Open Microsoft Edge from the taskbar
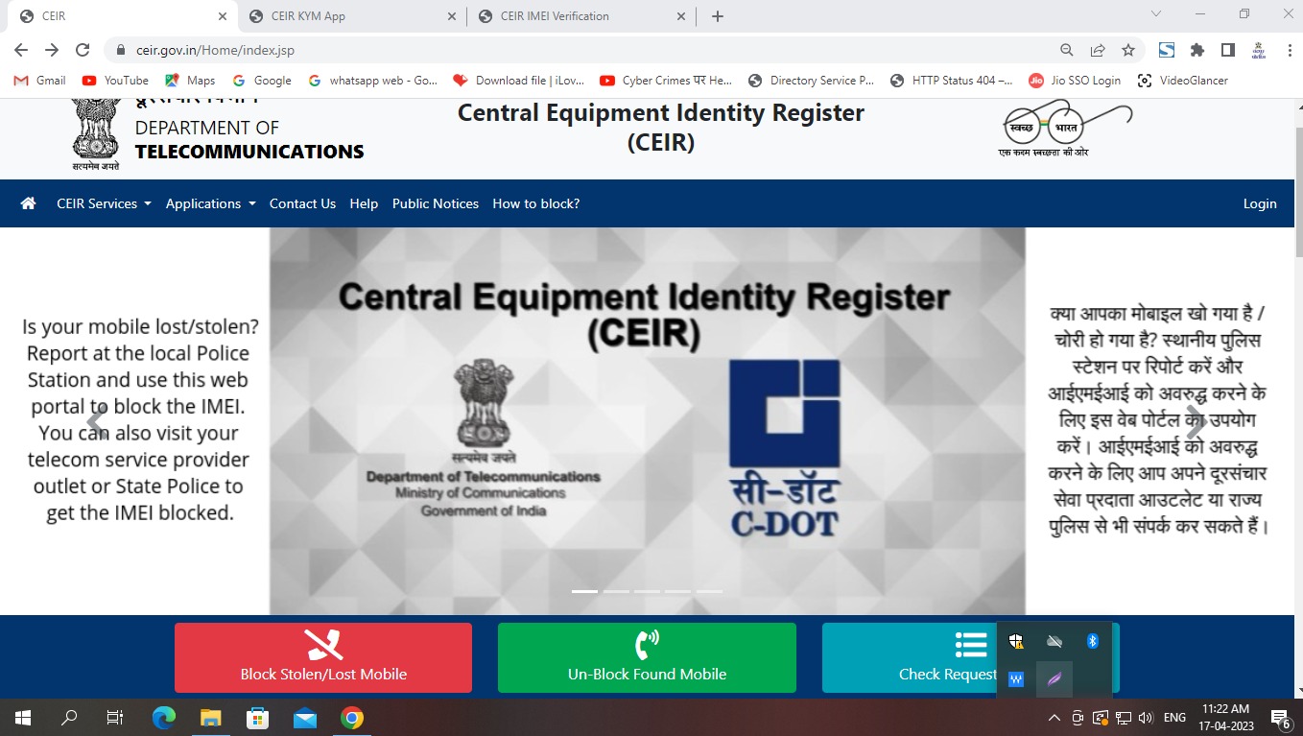Screen dimensions: 1303x736 coord(164,718)
